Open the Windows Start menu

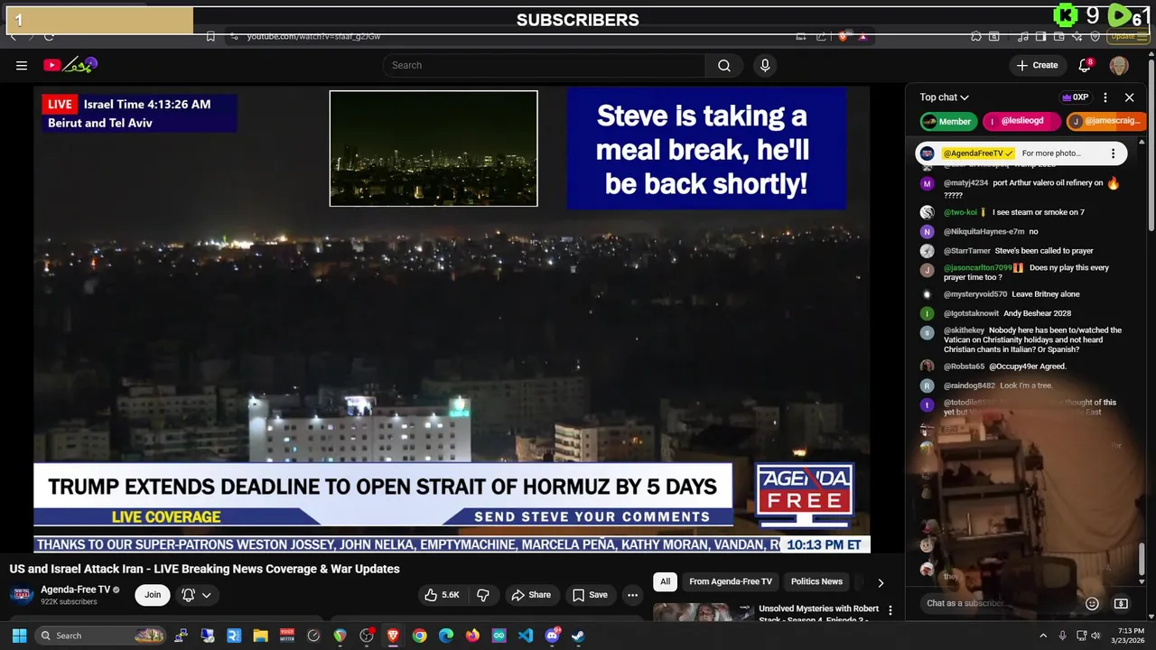pyautogui.click(x=19, y=636)
